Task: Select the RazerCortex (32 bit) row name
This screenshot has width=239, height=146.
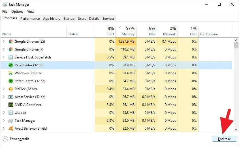Action: pos(29,65)
